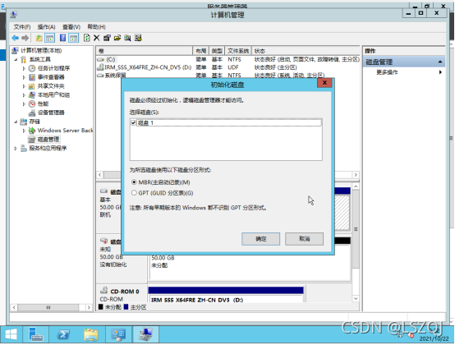Expand the 事件查看器 node arrow
Screen dimensions: 455x345
click(x=24, y=77)
